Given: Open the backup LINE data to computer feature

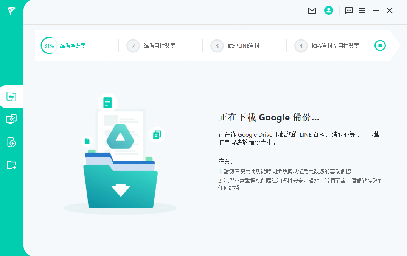Looking at the screenshot, I should point(12,119).
